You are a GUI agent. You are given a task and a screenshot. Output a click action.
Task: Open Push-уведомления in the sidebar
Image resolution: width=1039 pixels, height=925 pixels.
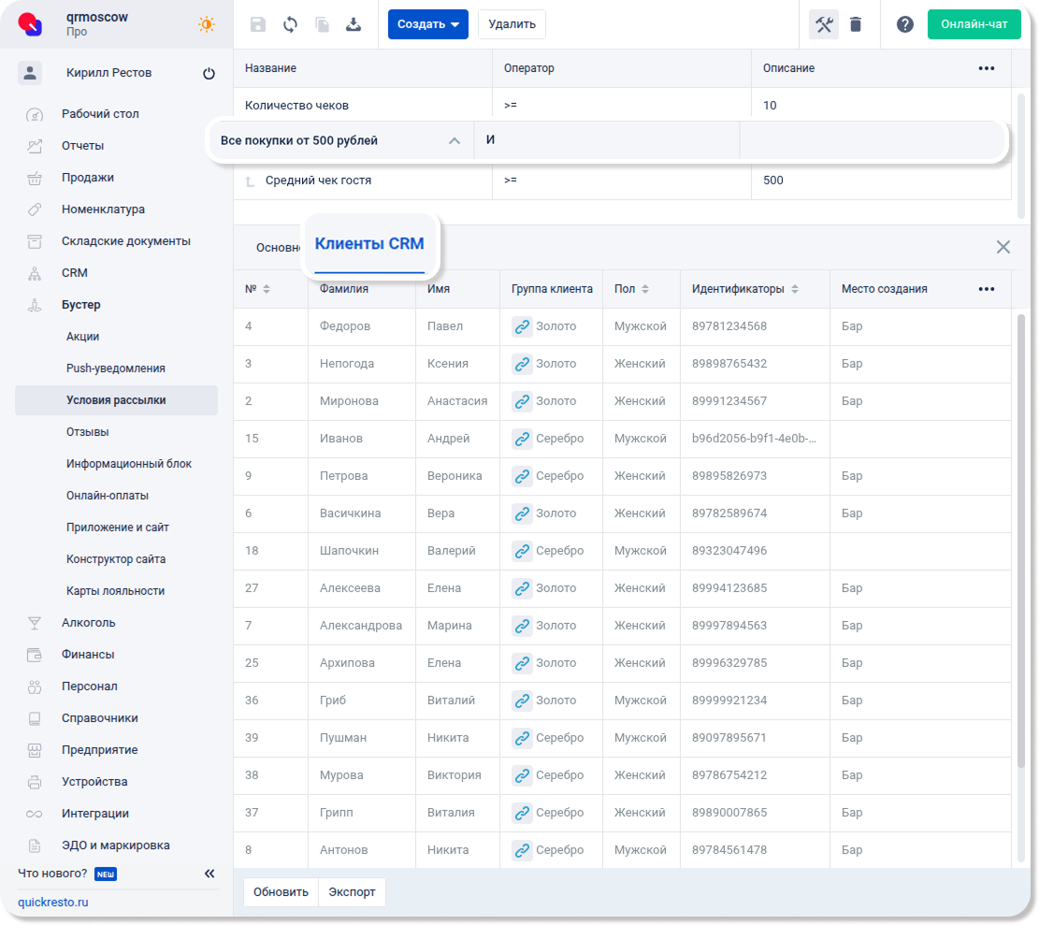[115, 369]
